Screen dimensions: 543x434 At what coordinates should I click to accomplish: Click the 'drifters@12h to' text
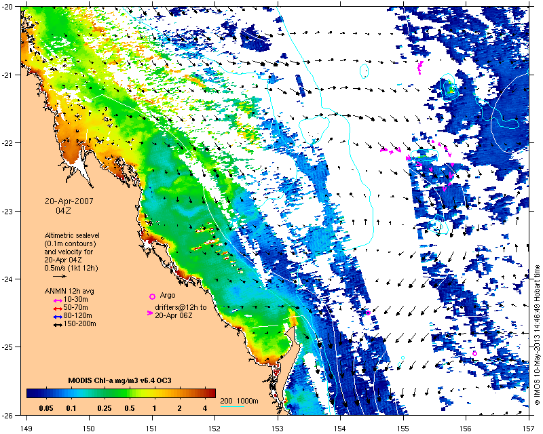point(181,307)
